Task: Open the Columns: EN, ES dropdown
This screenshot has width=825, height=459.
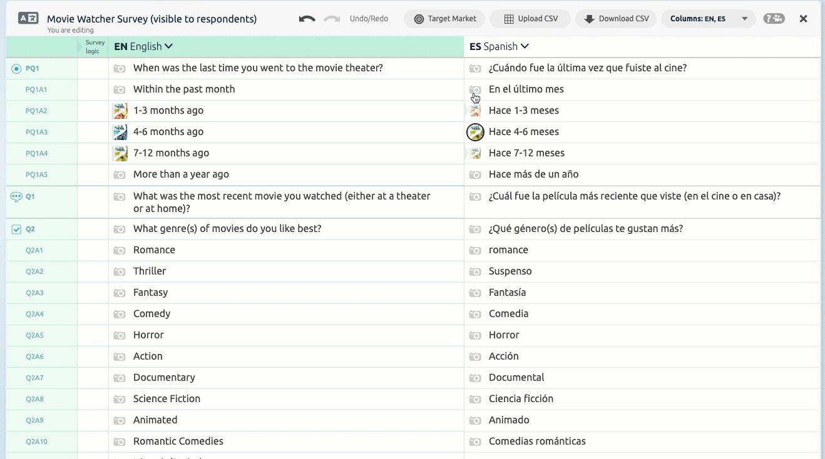Action: pos(708,18)
